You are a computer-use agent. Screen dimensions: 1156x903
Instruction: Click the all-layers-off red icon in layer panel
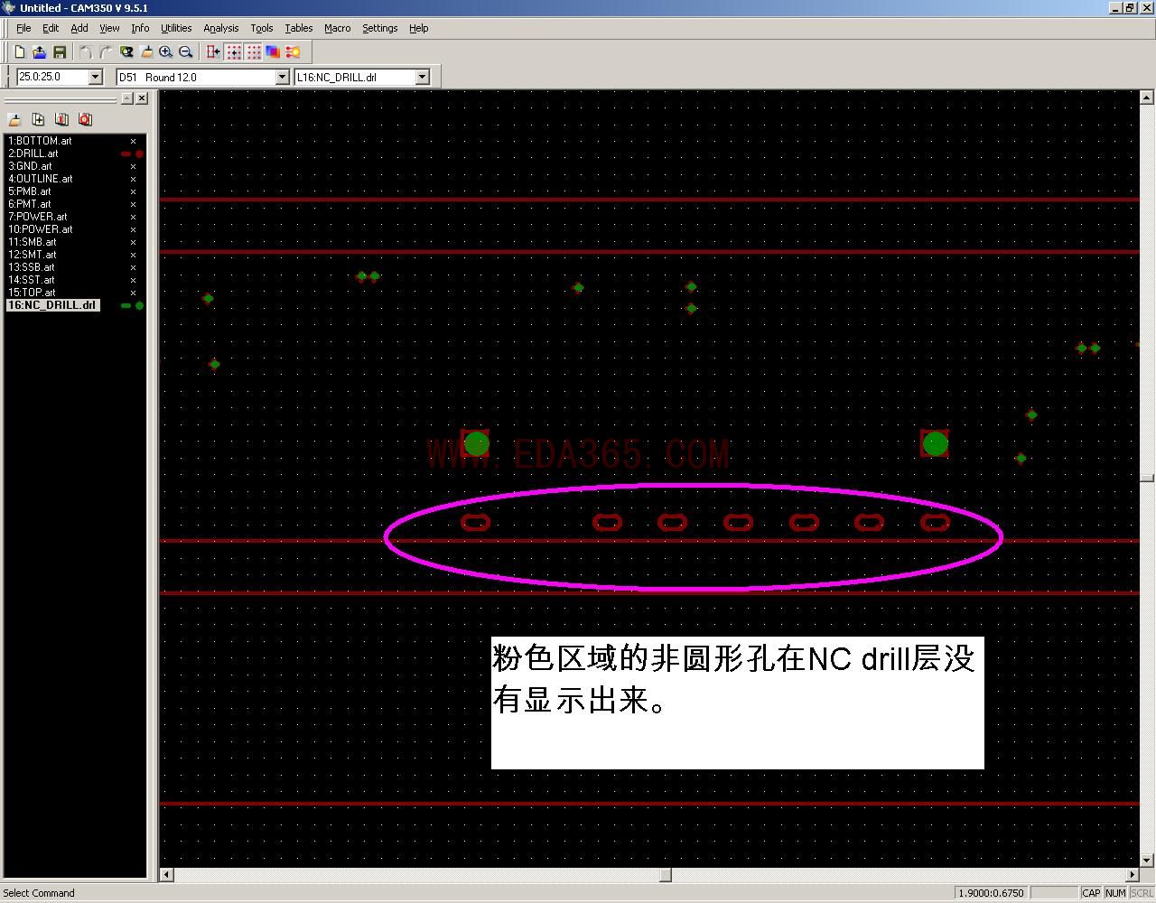pyautogui.click(x=85, y=119)
